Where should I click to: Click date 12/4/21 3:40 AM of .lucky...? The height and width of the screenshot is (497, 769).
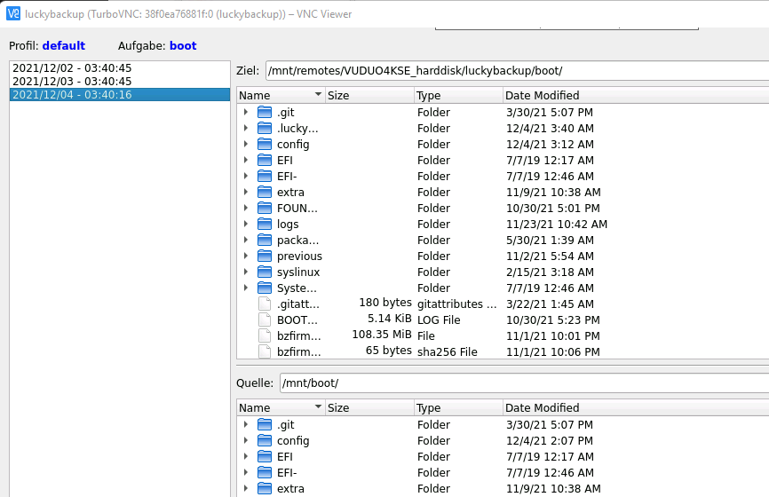pos(550,129)
